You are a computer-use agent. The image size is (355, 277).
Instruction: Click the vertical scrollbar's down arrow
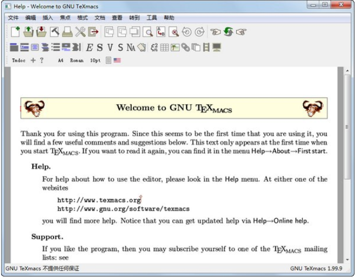tap(347, 260)
